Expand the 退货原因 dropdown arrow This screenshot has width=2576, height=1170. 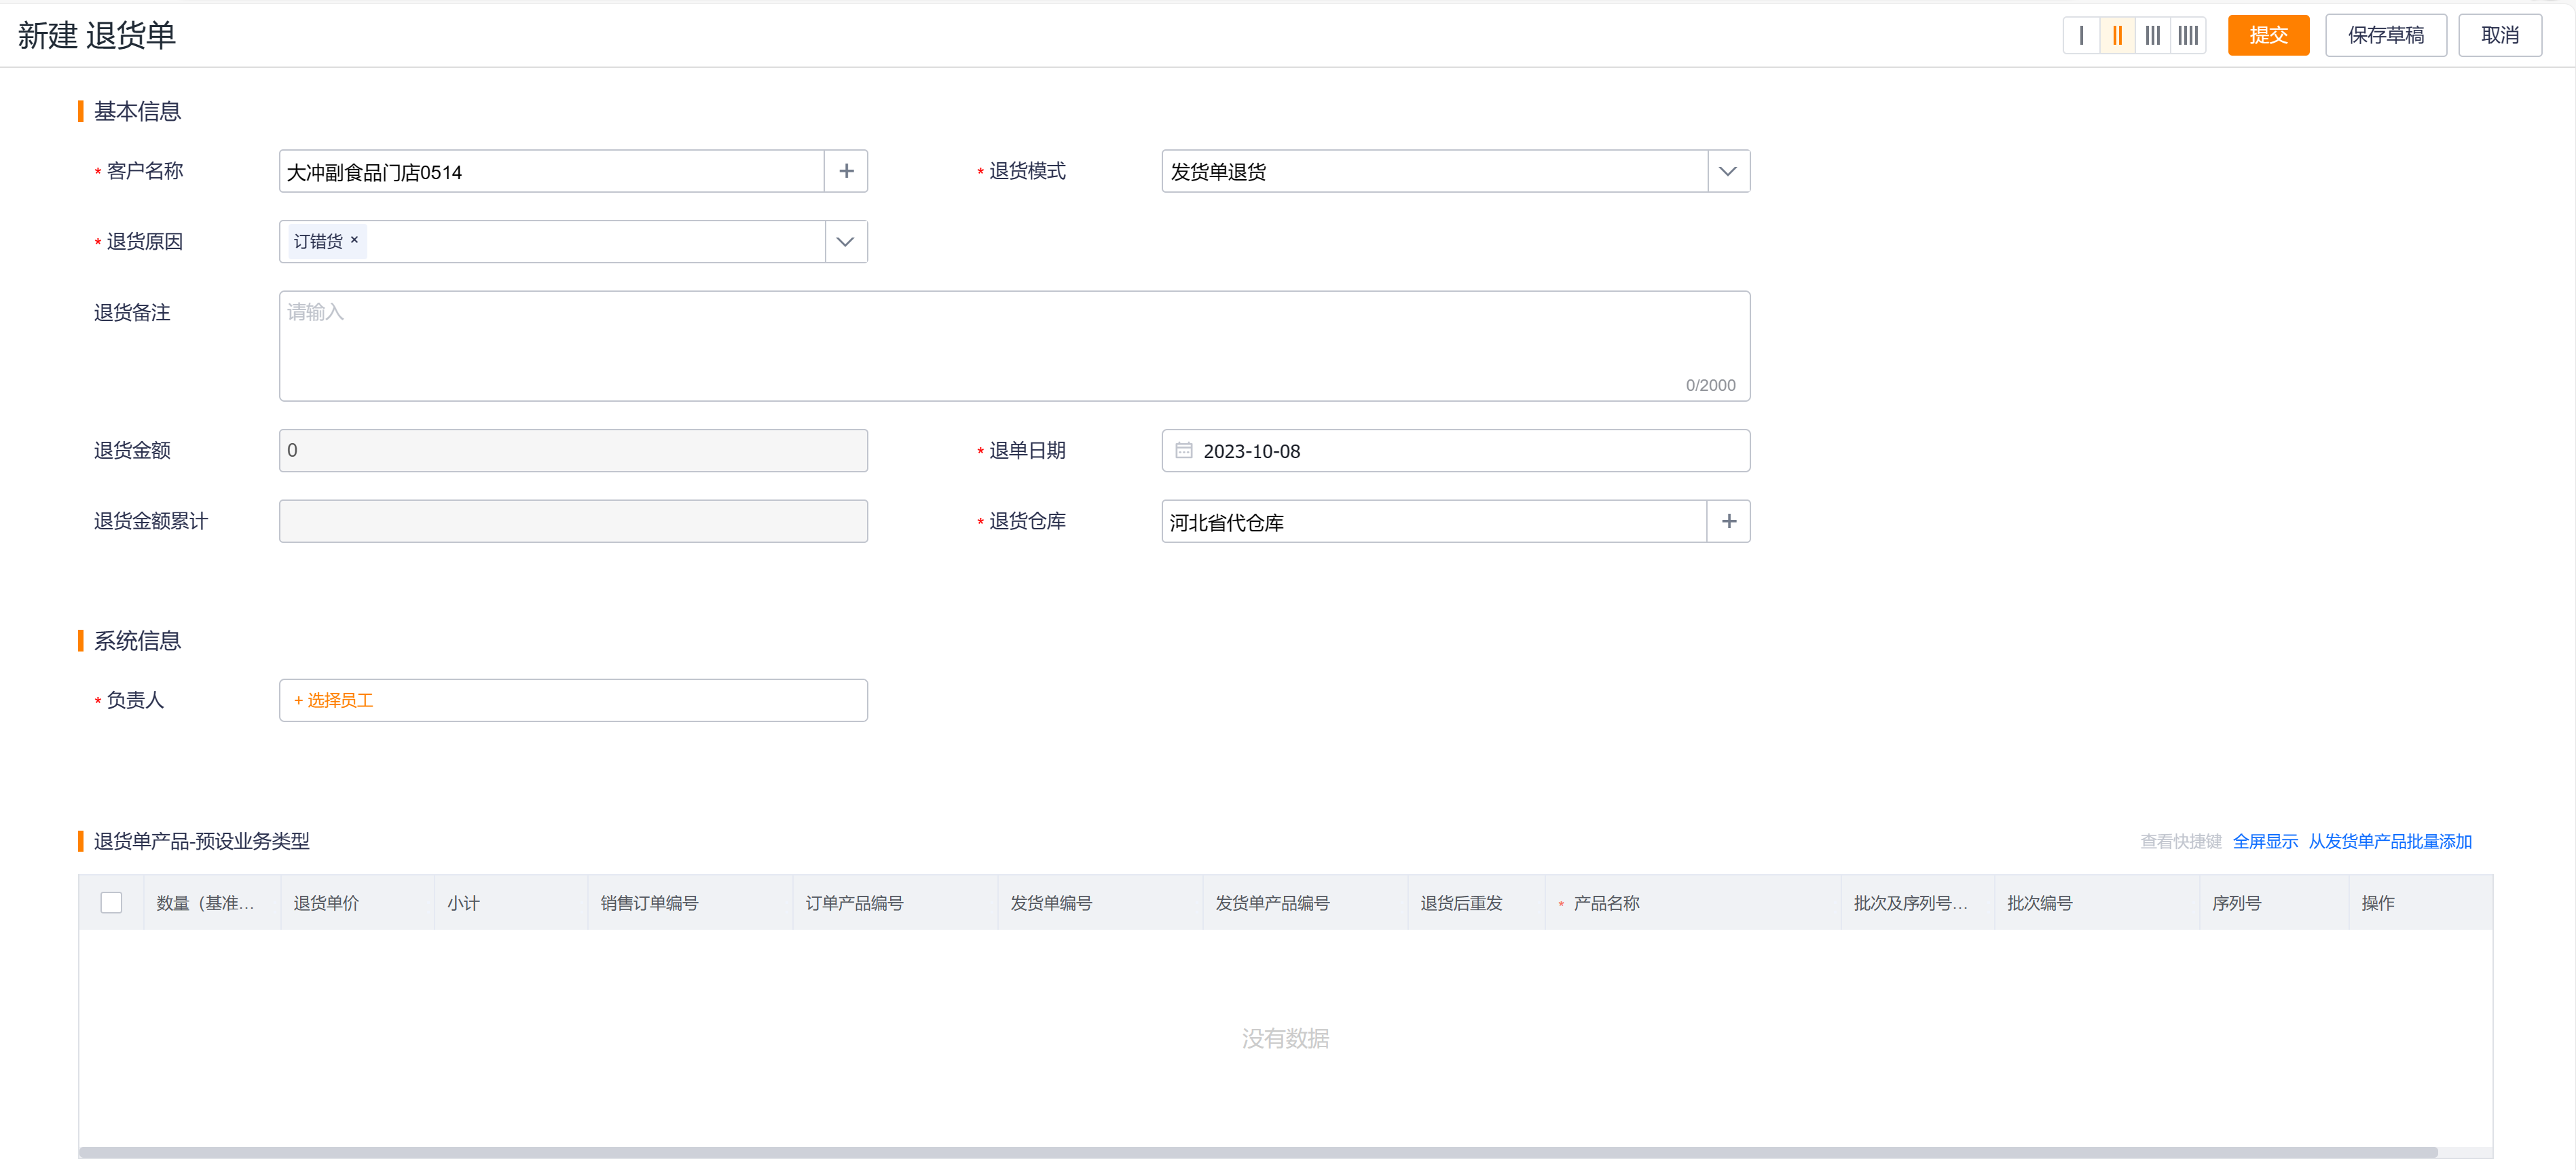pyautogui.click(x=845, y=242)
